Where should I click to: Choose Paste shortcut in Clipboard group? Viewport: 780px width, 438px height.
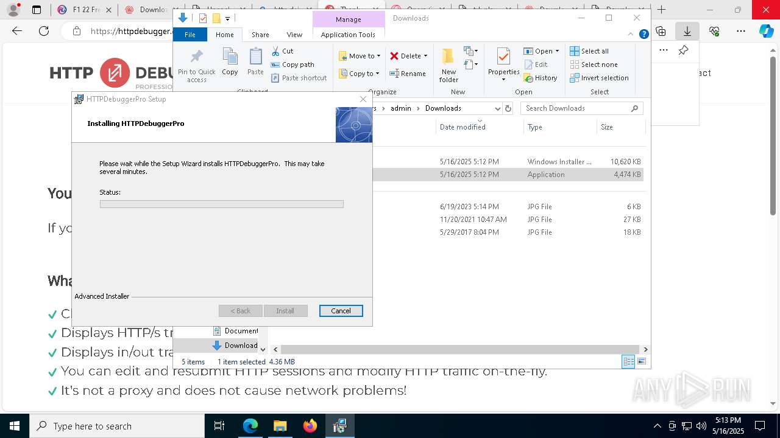[x=299, y=78]
